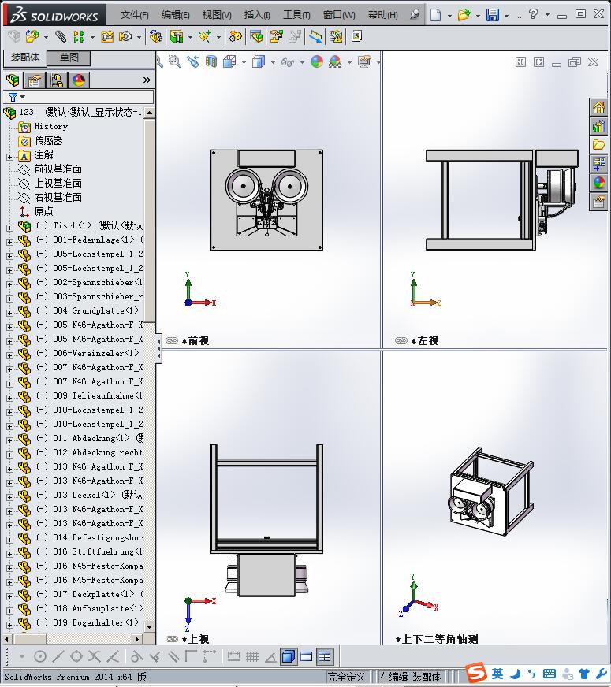
Task: Open the 工具(T) menu
Action: coord(296,15)
